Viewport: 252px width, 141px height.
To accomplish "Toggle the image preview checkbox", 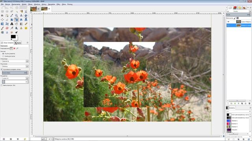I will point(2,69).
